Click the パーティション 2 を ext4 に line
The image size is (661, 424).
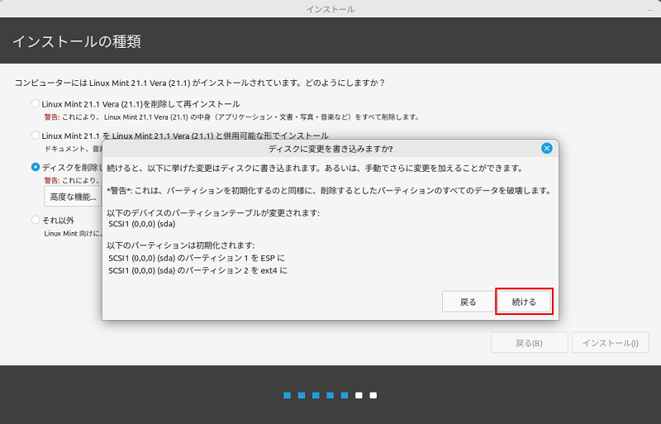click(197, 270)
